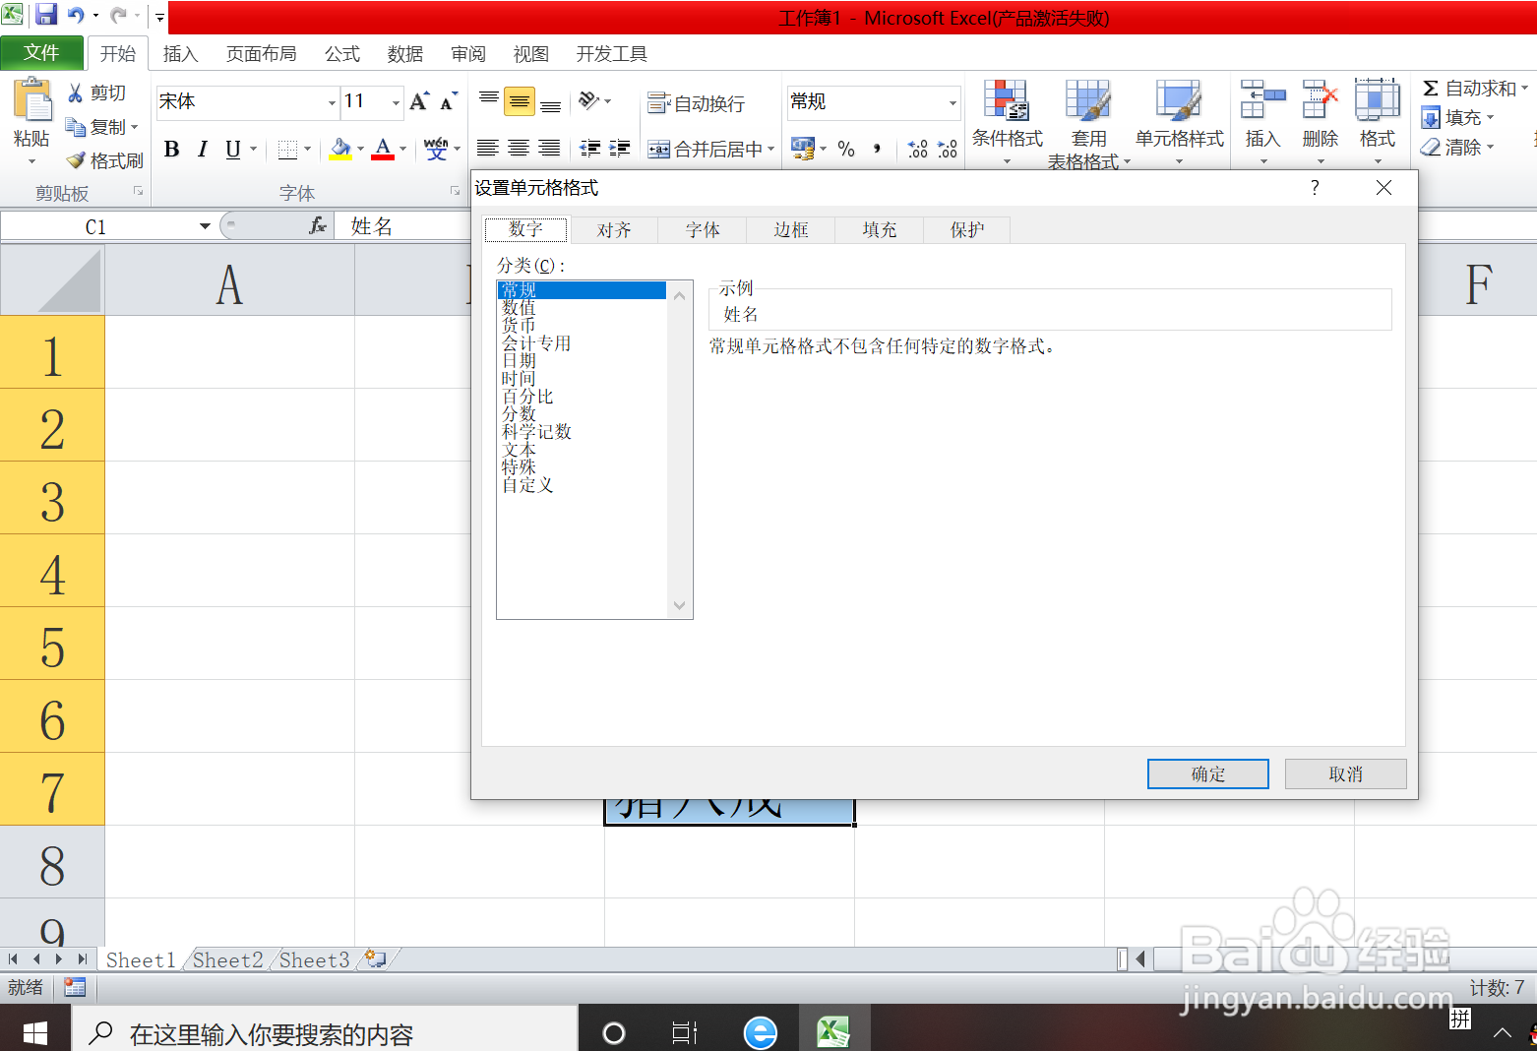Switch to the 边框 tab in the dialog
Screen dimensions: 1537x1051
point(791,229)
